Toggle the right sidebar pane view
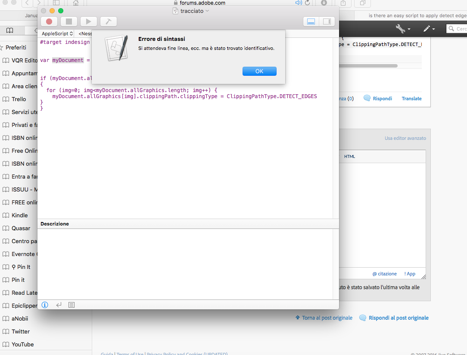The width and height of the screenshot is (467, 355). 327,22
